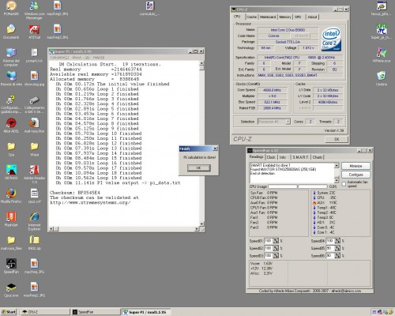
Task: Open the Alice ADSL shortcut
Action: pos(11,126)
